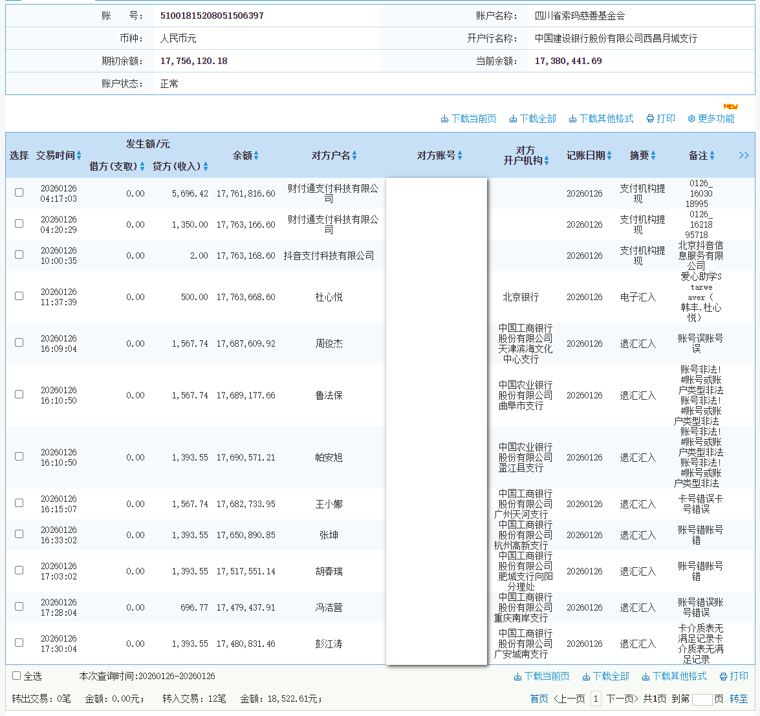Click the bottom 打印 printer icon
The width and height of the screenshot is (760, 716).
[x=723, y=677]
